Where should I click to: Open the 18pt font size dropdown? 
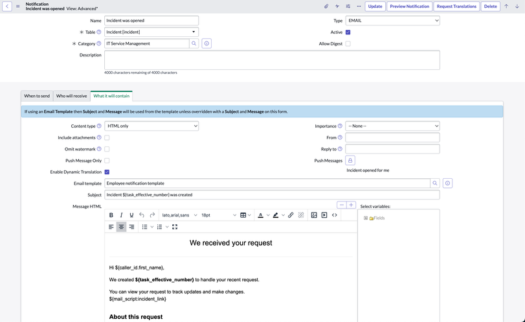[218, 215]
